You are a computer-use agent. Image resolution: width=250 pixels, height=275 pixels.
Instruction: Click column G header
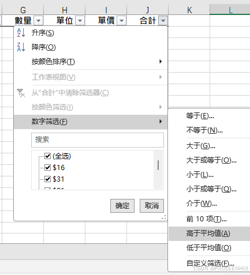(x=23, y=10)
